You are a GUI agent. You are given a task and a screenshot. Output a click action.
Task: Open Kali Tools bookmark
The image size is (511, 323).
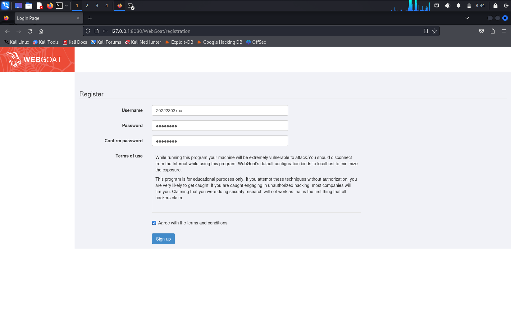pyautogui.click(x=46, y=42)
